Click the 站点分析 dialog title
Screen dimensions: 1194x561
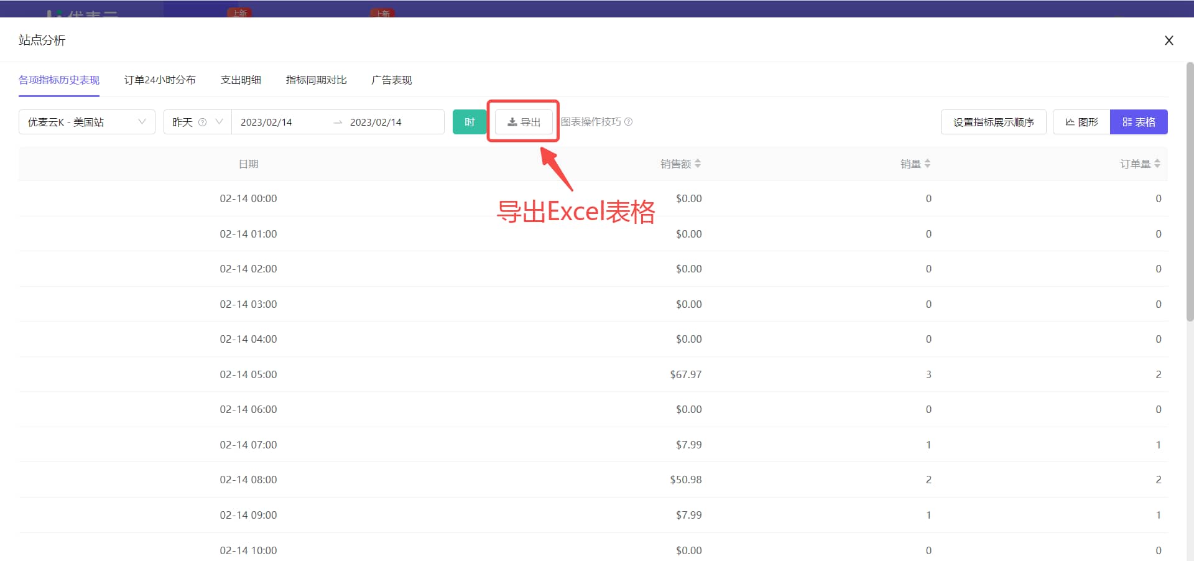coord(42,40)
